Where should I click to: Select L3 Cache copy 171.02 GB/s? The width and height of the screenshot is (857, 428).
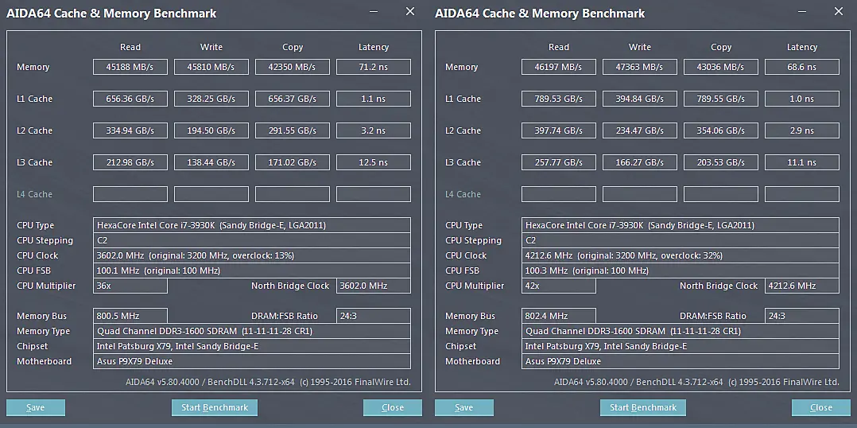(293, 162)
